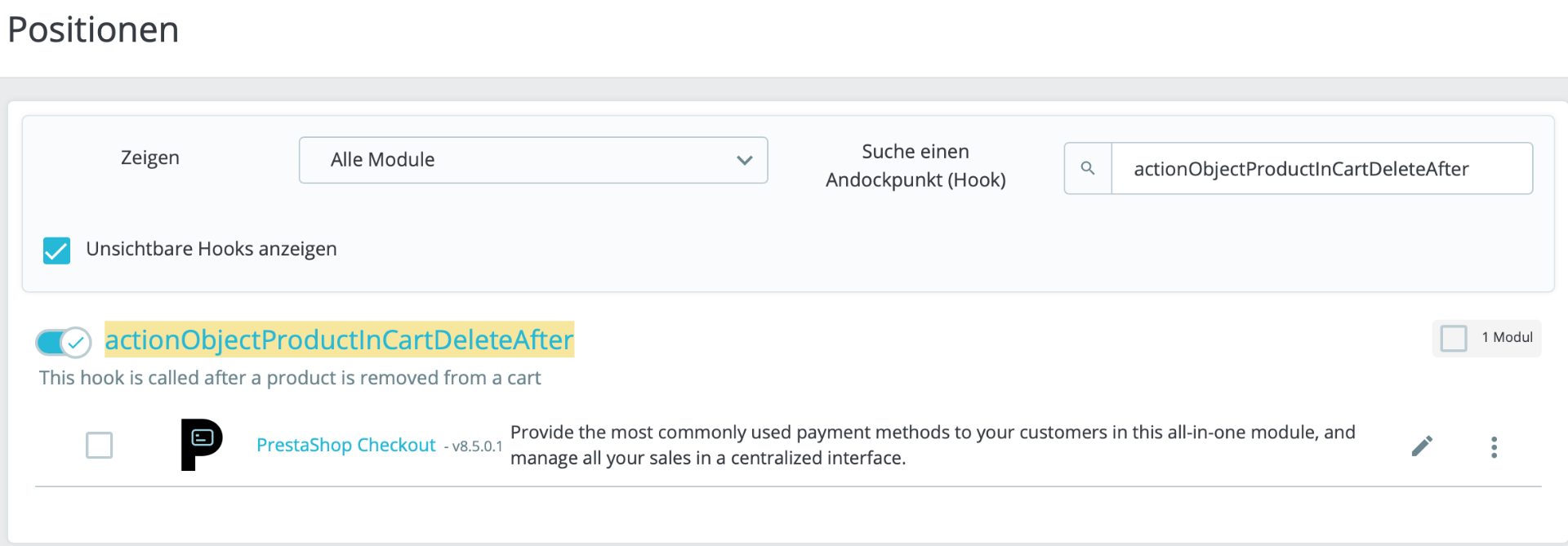Click the Positionen page heading
The width and height of the screenshot is (1568, 546).
coord(93,30)
